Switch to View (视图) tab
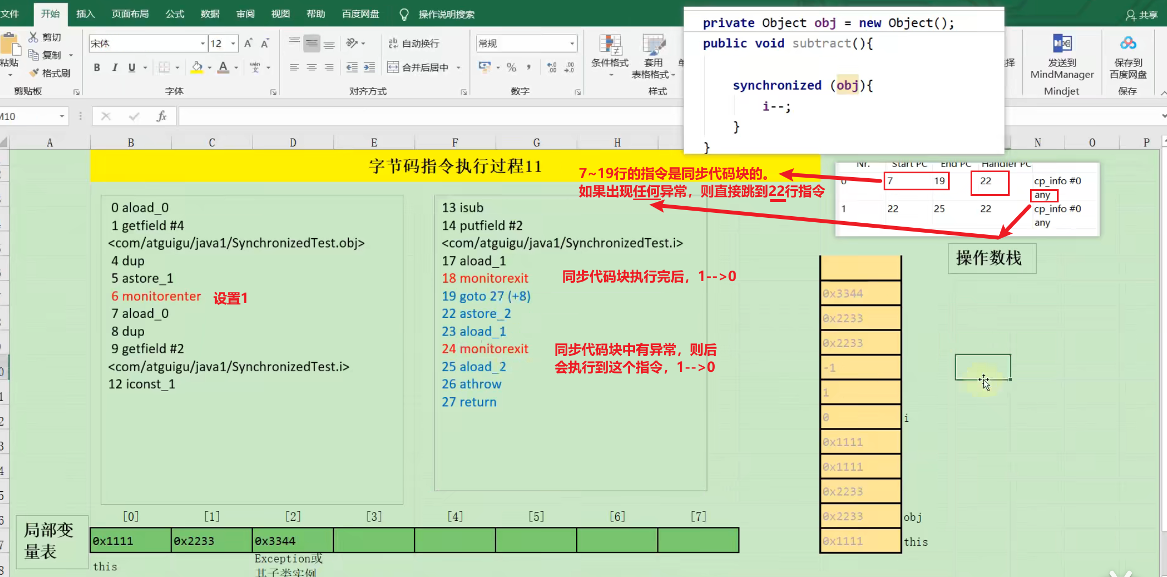The height and width of the screenshot is (577, 1167). click(x=281, y=14)
